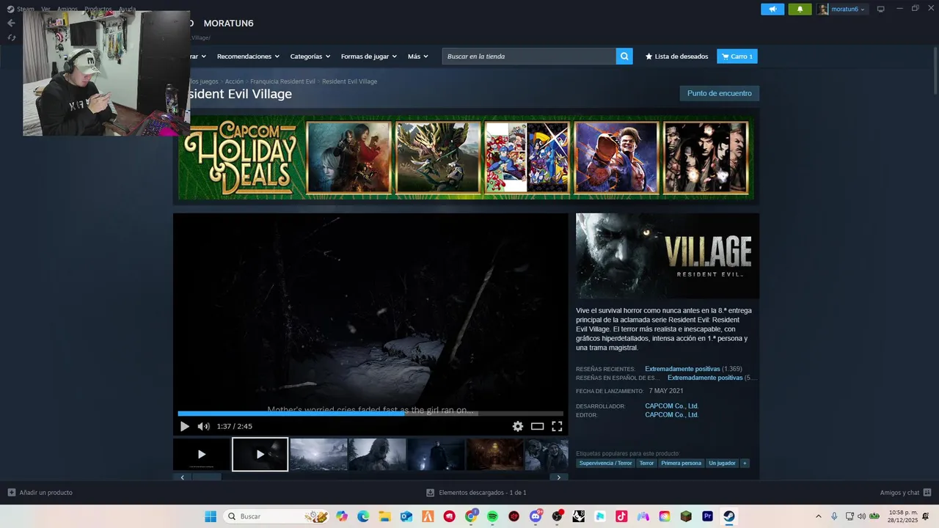939x528 pixels.
Task: Open the Mega Man banner artwork
Action: 527,157
